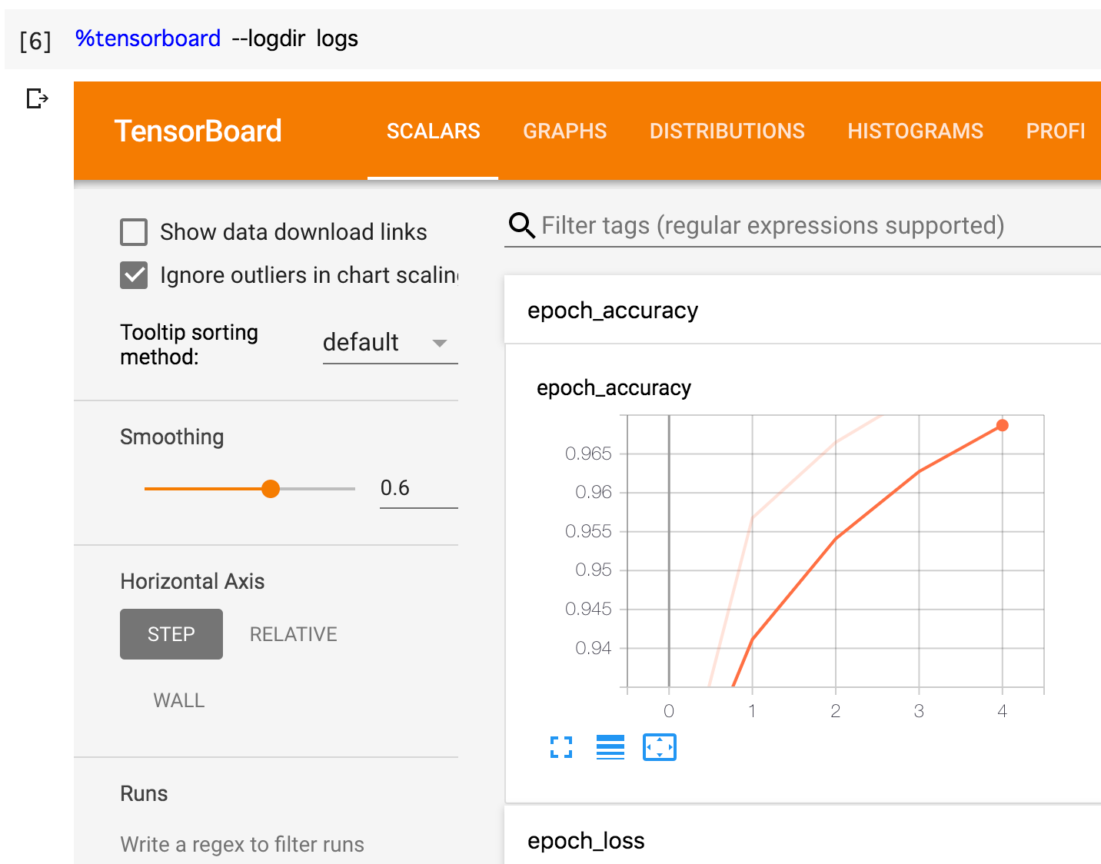1101x864 pixels.
Task: Click the dropdown arrow next to default
Action: point(440,343)
